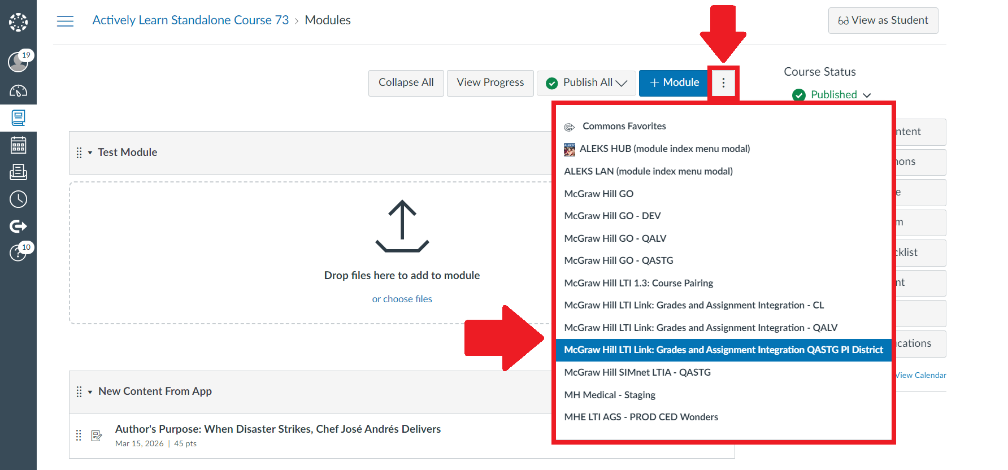This screenshot has height=470, width=1008.
Task: Click the Collapse All button
Action: click(x=406, y=83)
